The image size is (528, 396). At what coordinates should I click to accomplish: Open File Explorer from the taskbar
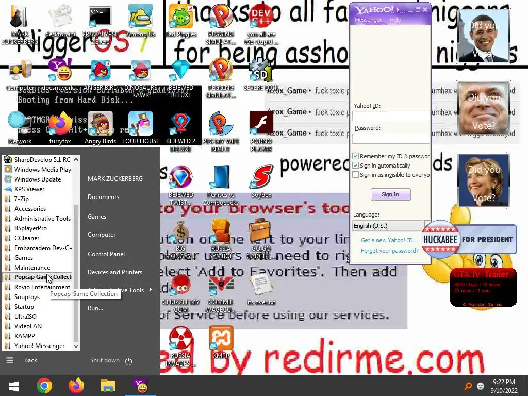(108, 386)
